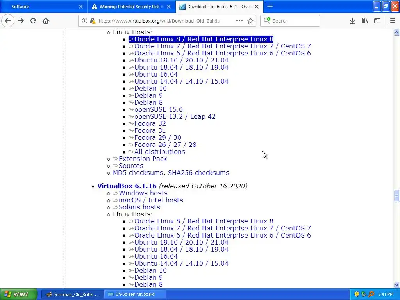Image resolution: width=400 pixels, height=300 pixels.
Task: Open the browser home page
Action: tap(46, 21)
